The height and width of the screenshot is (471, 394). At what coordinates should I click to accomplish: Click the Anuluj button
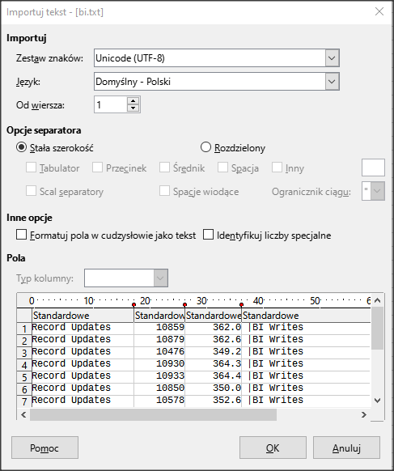(346, 448)
